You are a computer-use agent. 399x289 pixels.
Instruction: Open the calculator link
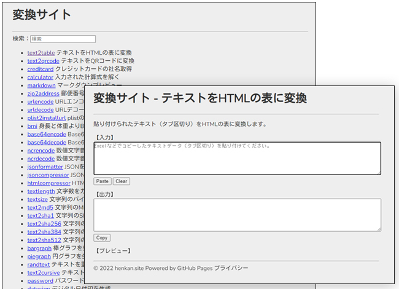coord(41,77)
